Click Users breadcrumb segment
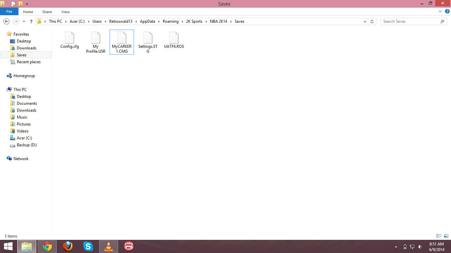The height and width of the screenshot is (253, 451). point(97,21)
